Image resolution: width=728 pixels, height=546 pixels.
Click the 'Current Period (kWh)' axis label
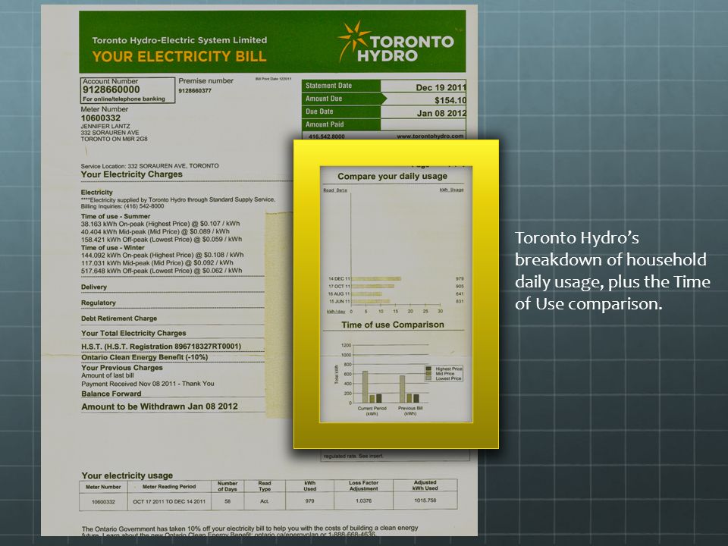pyautogui.click(x=372, y=411)
